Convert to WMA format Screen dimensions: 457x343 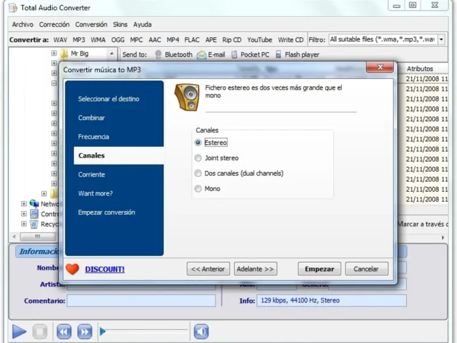click(x=98, y=40)
